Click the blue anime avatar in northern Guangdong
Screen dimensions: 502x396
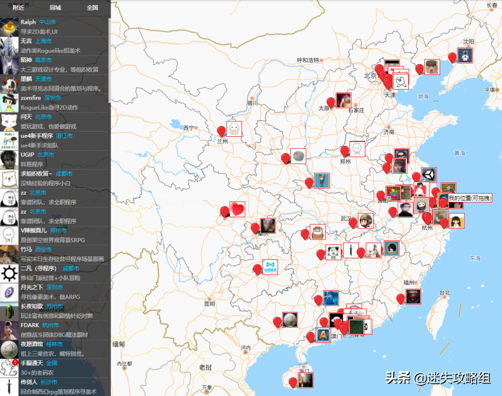coord(331,298)
